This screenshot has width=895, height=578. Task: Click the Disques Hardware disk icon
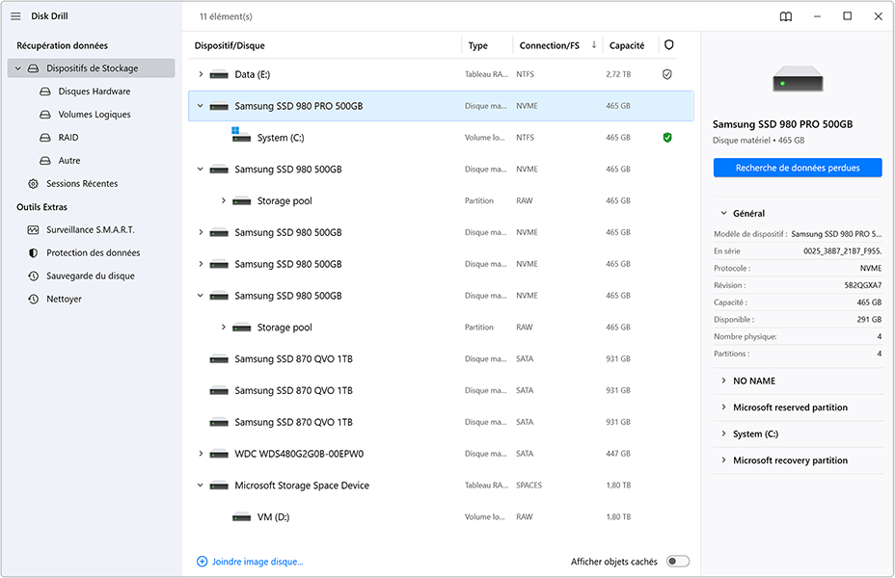tap(45, 92)
